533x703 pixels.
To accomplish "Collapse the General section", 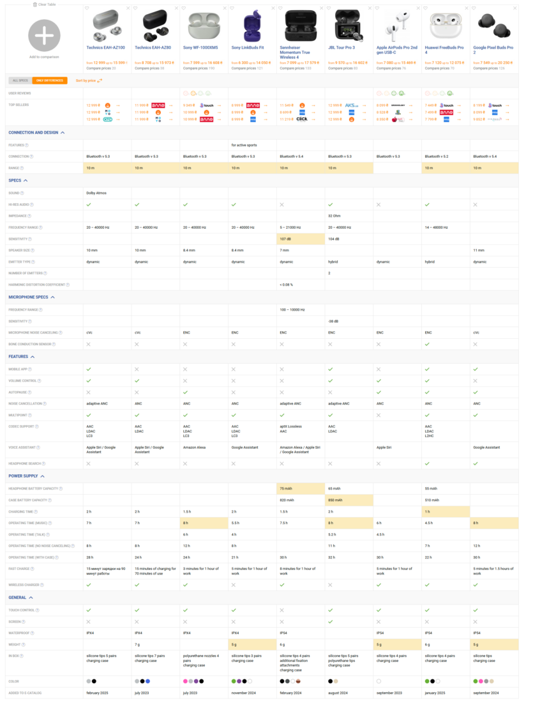I will 31,598.
